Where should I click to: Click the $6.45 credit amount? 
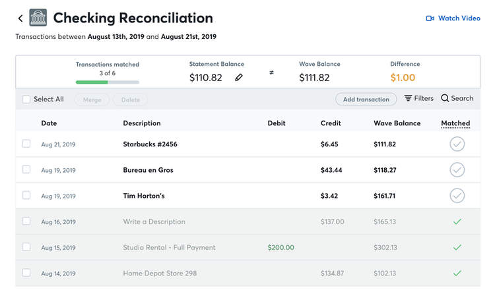tap(329, 144)
